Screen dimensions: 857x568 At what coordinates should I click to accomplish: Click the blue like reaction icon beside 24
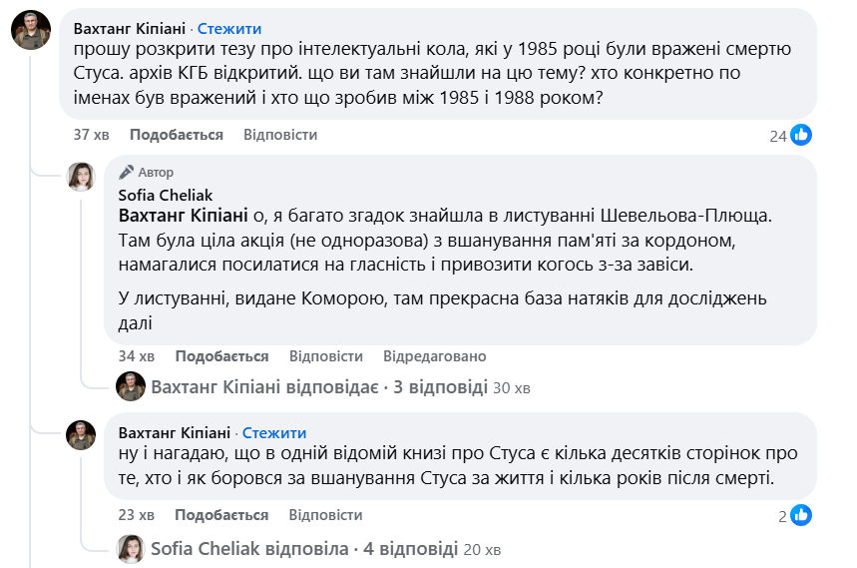click(801, 135)
